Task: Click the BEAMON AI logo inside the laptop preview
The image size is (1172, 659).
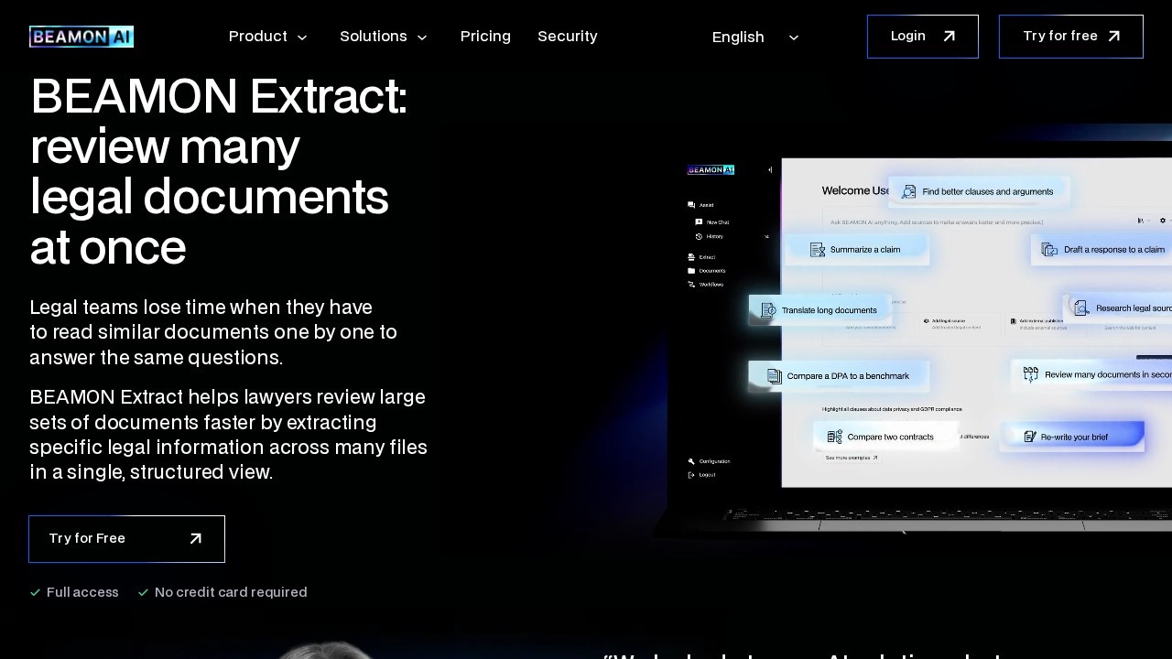Action: 711,169
